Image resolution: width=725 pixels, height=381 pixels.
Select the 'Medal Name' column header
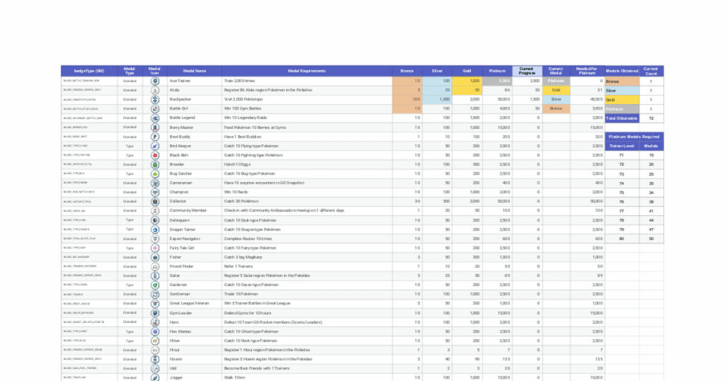(194, 71)
